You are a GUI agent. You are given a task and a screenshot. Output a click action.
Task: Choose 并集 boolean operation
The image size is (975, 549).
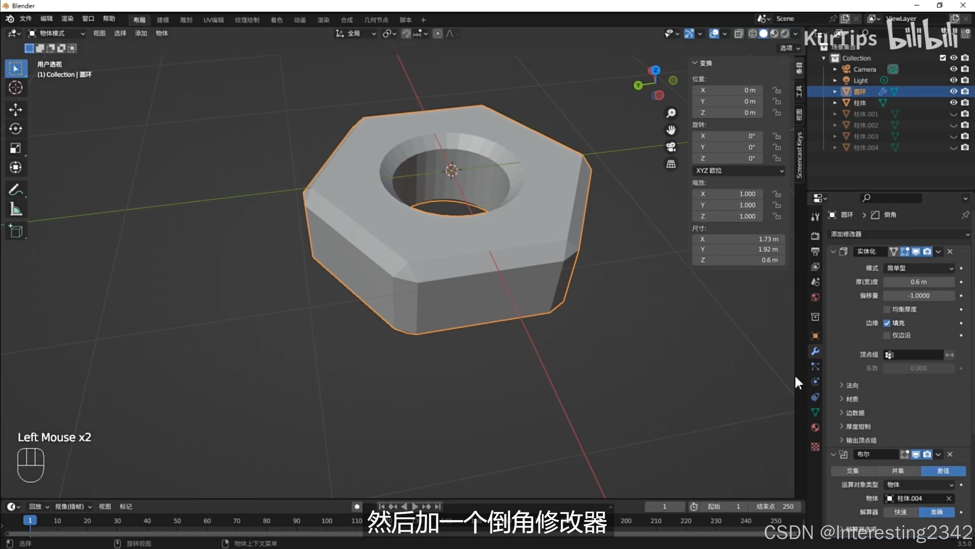pos(898,471)
